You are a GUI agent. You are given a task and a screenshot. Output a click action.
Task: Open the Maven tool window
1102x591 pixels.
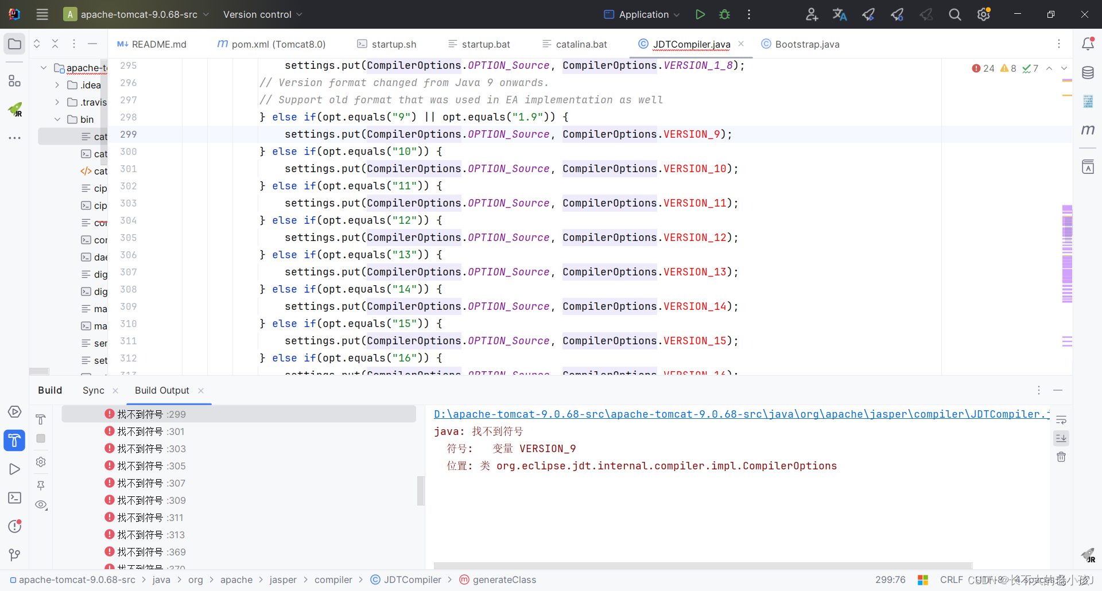pos(1088,130)
